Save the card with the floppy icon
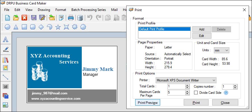 (34, 18)
